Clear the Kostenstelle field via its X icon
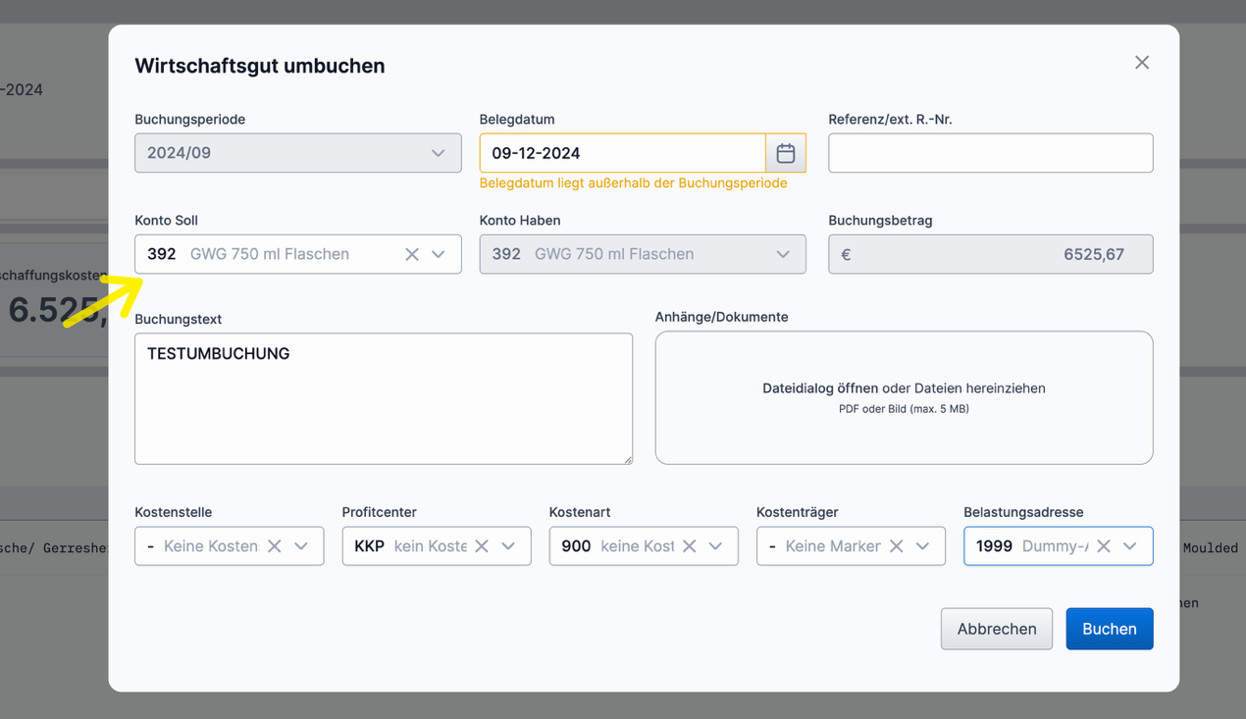The height and width of the screenshot is (719, 1246). 275,546
